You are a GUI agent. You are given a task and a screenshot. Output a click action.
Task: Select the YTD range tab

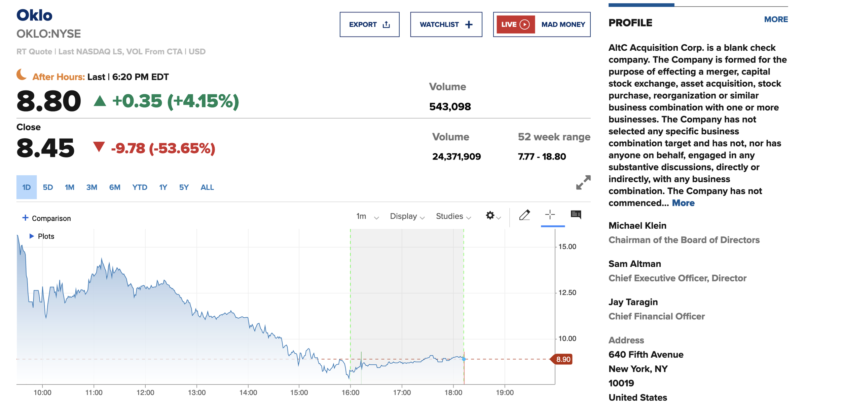pos(140,187)
